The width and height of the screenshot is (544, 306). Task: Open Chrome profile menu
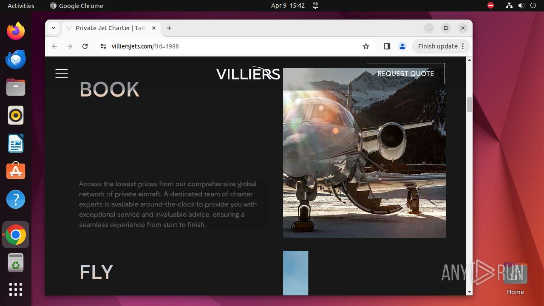pos(402,46)
